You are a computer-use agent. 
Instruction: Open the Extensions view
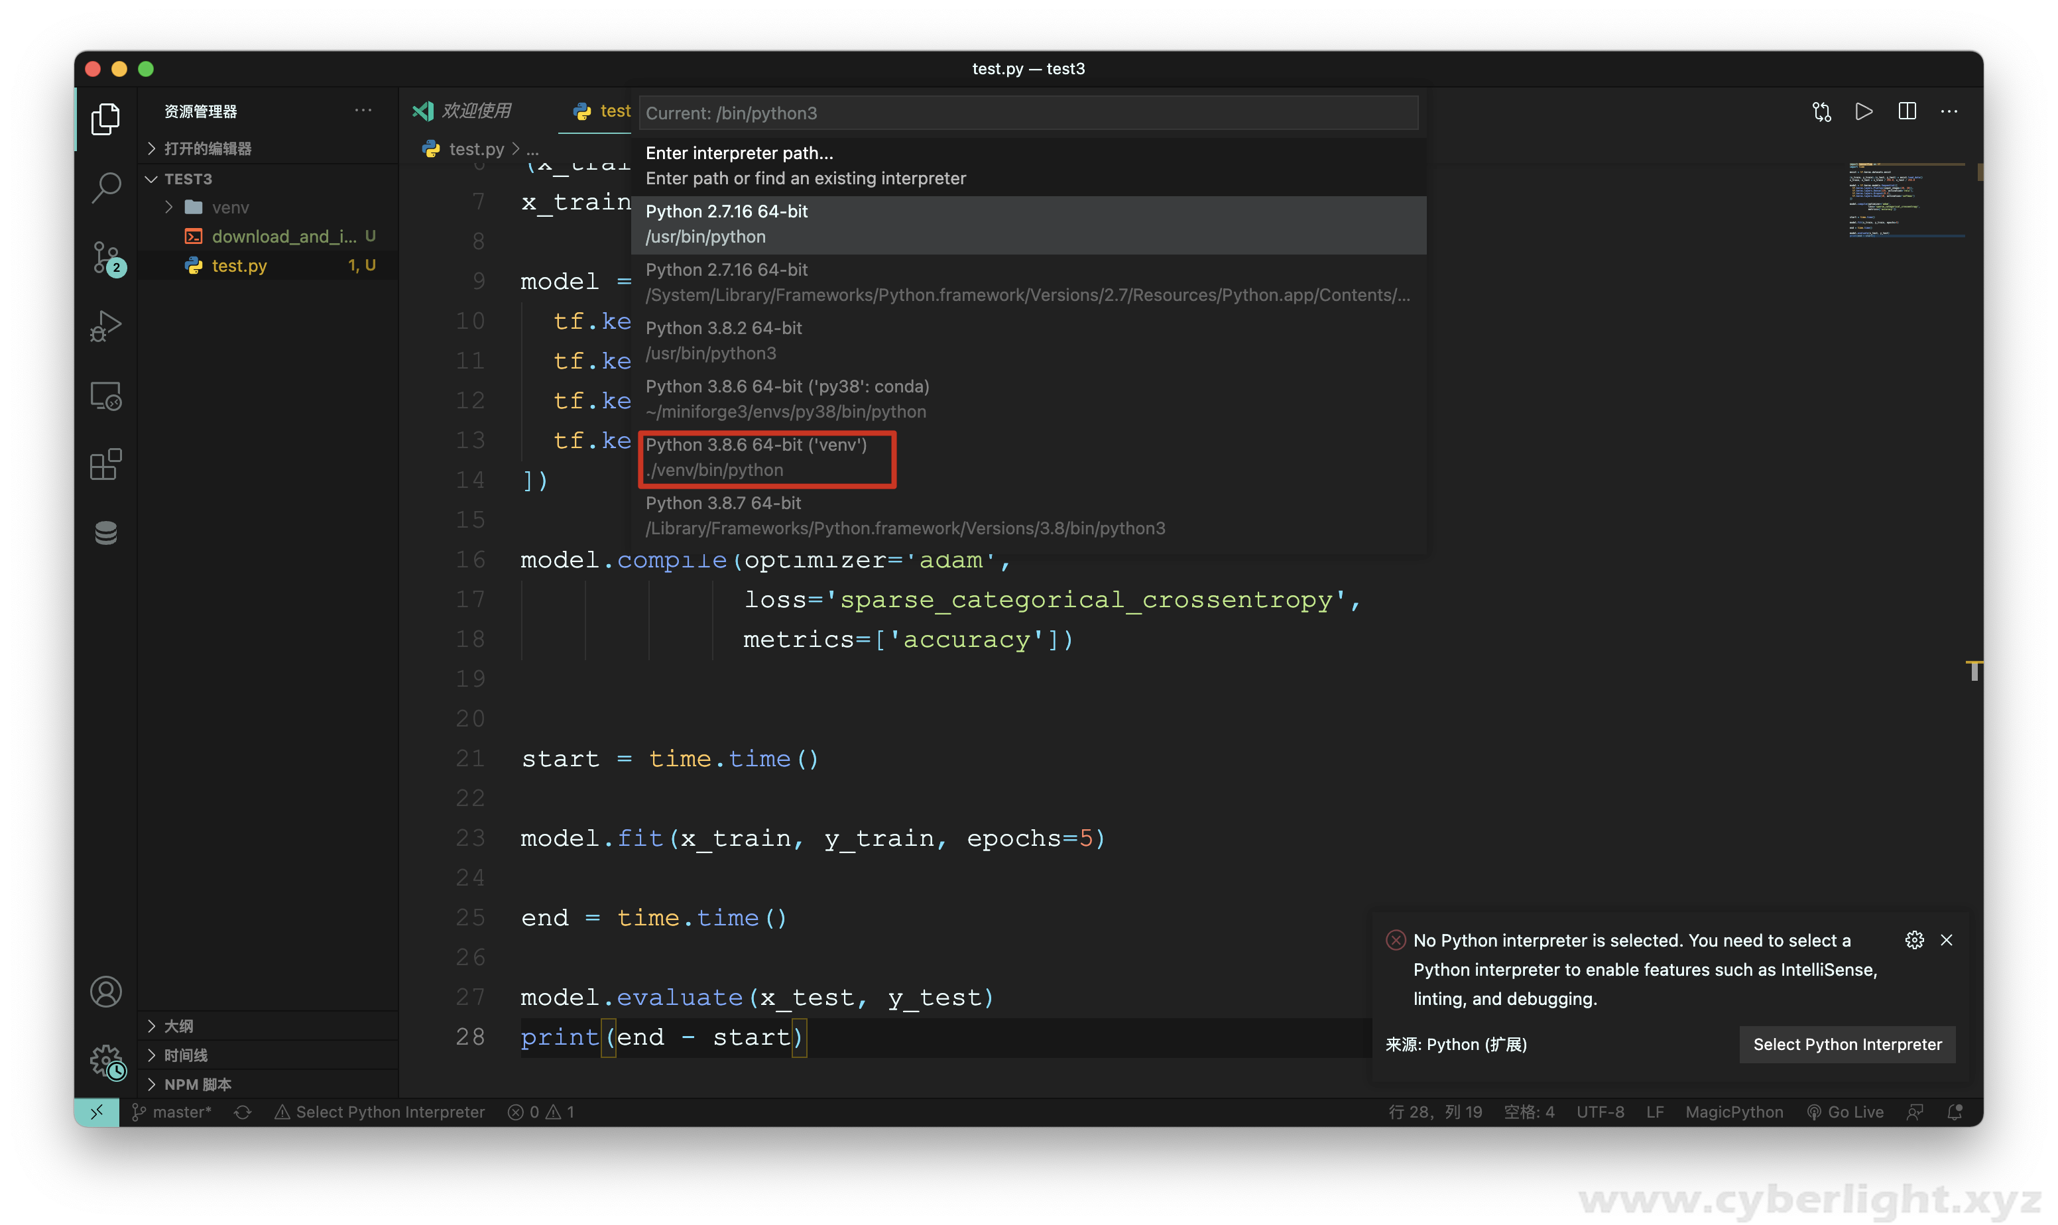tap(105, 465)
